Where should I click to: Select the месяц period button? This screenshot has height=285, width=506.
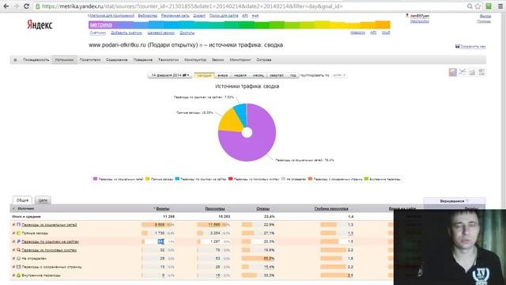(x=259, y=75)
